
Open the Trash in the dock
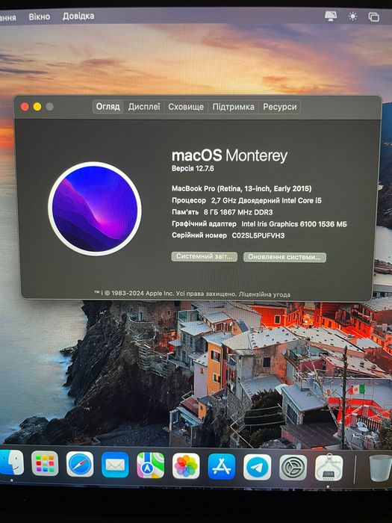tap(380, 468)
